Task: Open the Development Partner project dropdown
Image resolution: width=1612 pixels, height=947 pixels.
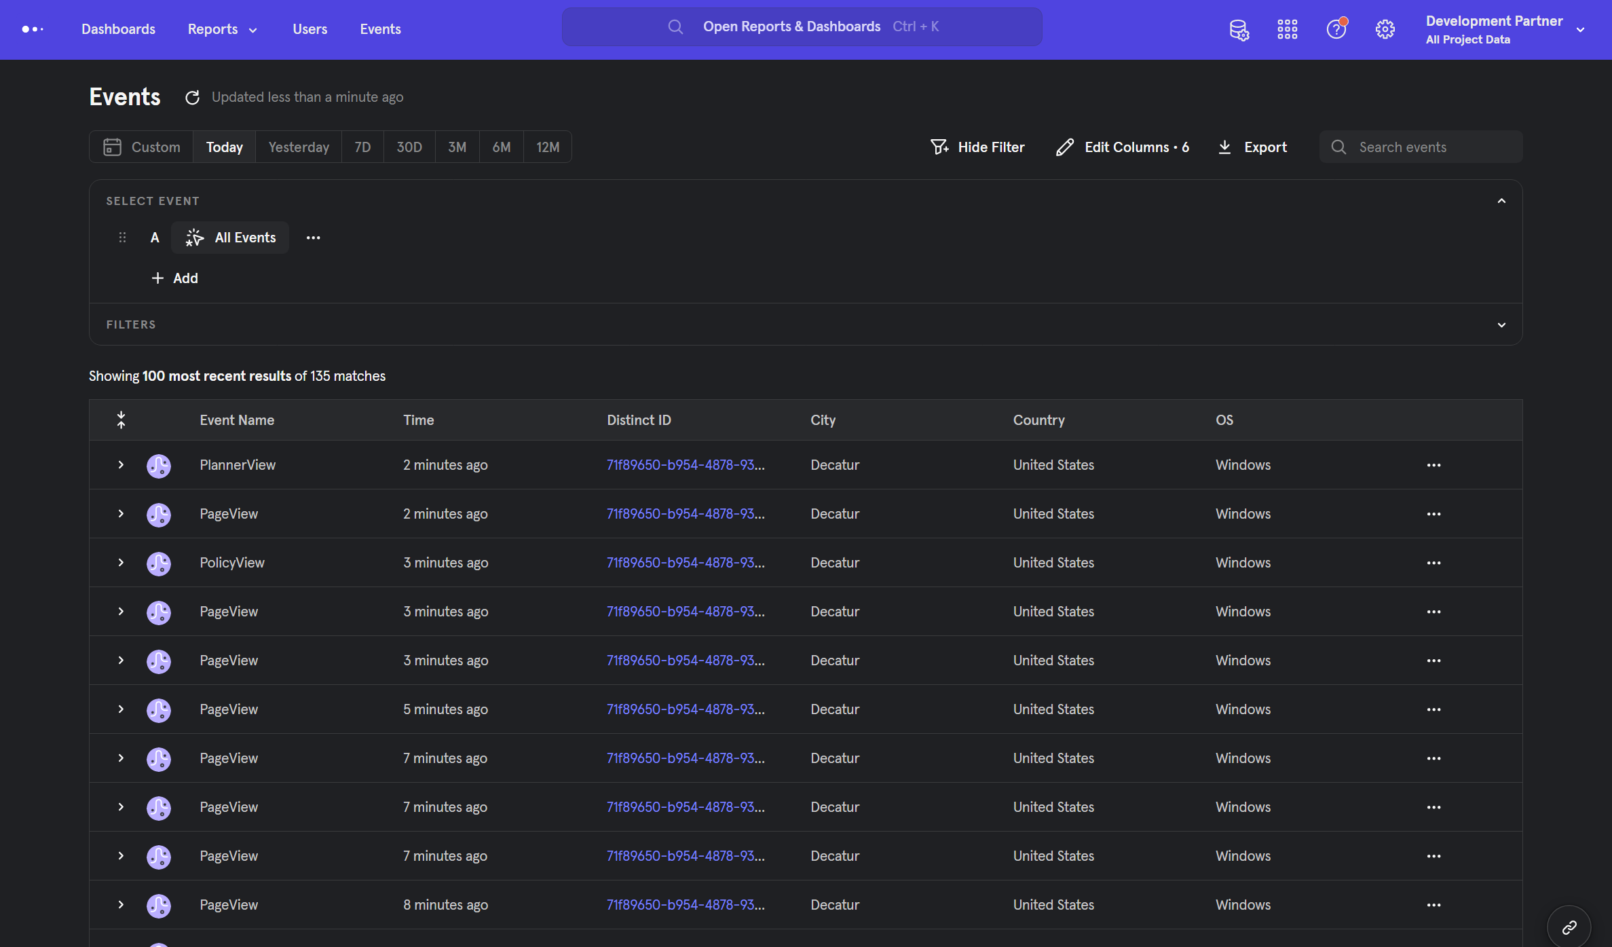Action: click(1505, 29)
